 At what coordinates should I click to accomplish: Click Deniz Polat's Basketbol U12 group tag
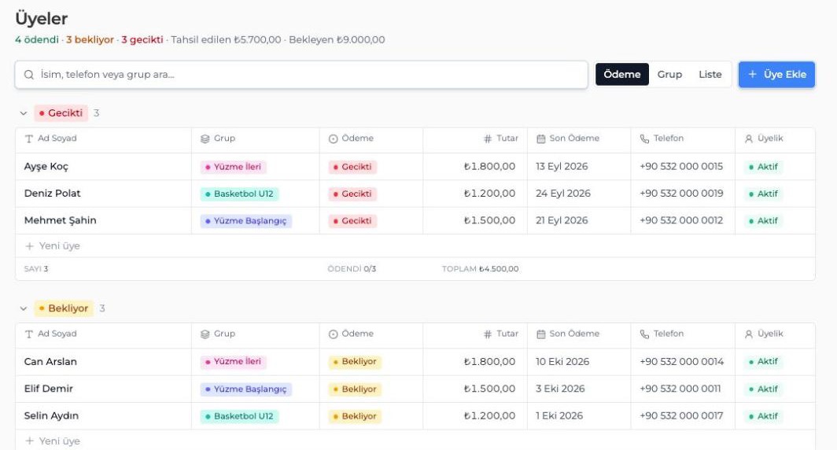(239, 194)
